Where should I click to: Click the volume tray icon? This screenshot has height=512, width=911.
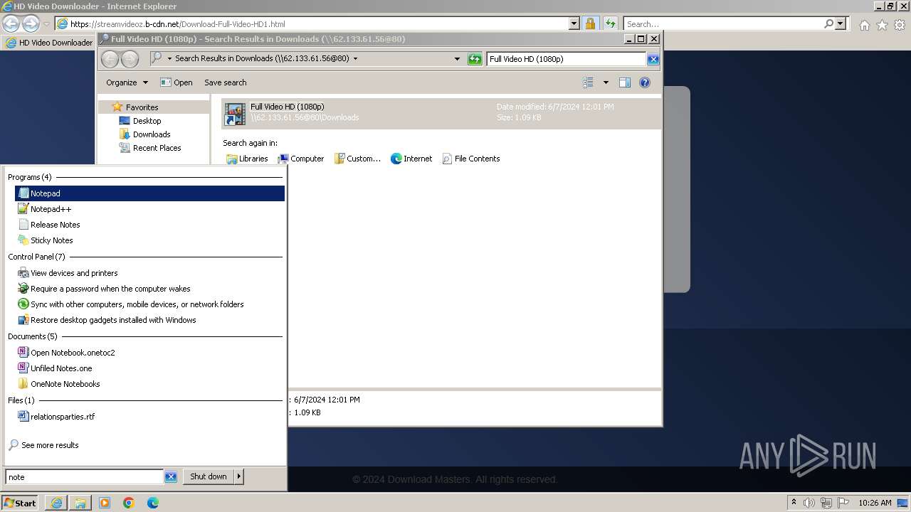tap(810, 503)
